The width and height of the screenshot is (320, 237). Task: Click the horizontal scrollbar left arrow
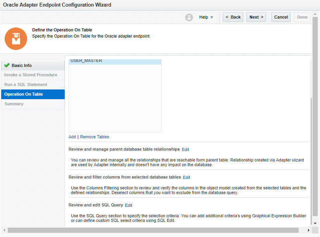[x=4, y=230]
